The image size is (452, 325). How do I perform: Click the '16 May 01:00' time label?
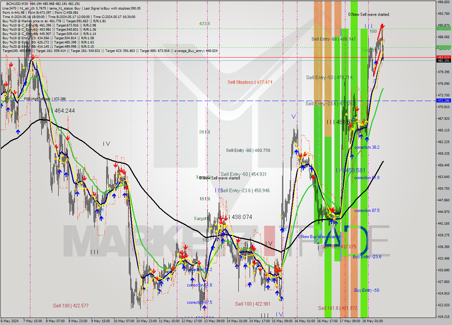coord(305,321)
